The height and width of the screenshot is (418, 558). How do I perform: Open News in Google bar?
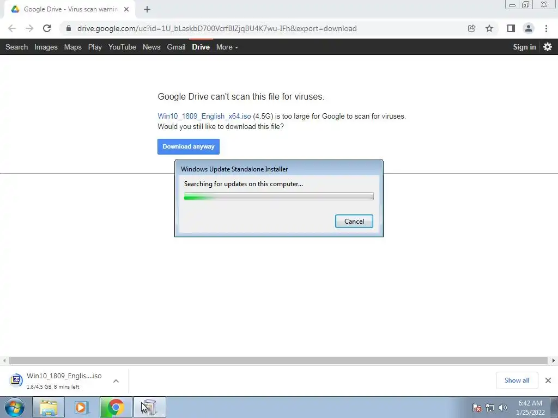click(x=151, y=47)
